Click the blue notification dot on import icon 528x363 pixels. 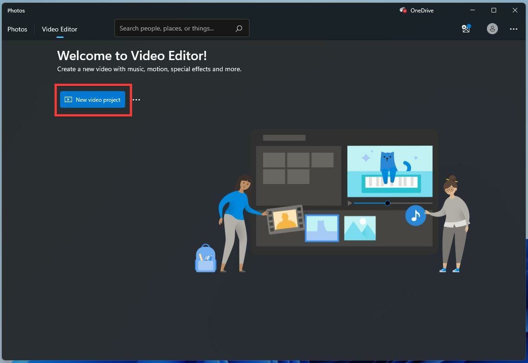click(x=469, y=25)
